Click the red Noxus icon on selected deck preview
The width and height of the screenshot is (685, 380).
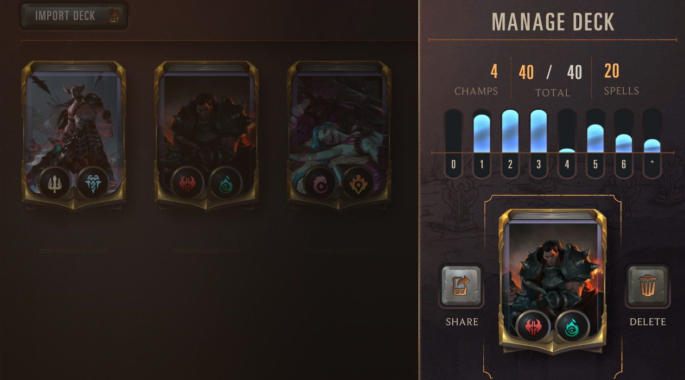[x=533, y=327]
